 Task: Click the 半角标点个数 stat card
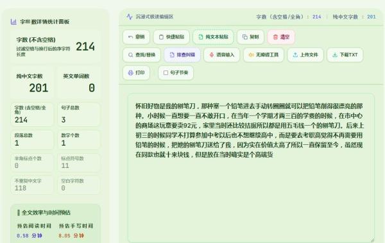(x=31, y=162)
